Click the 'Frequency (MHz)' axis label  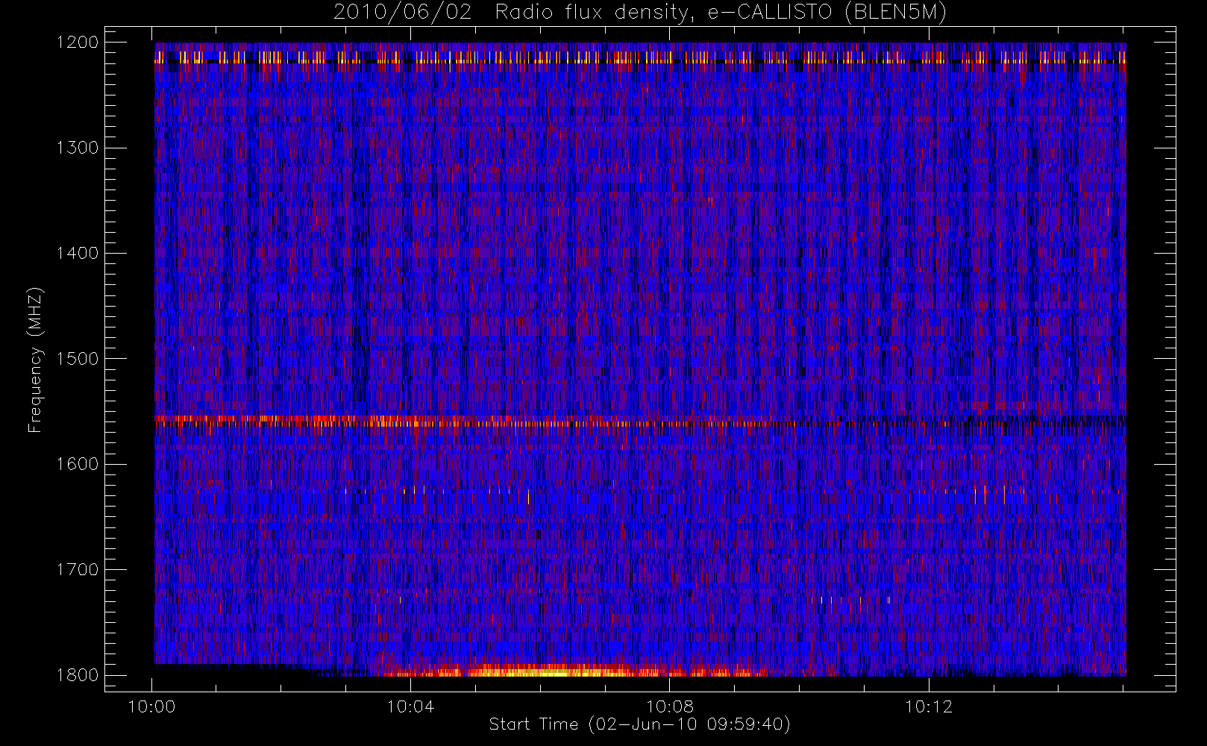click(35, 360)
